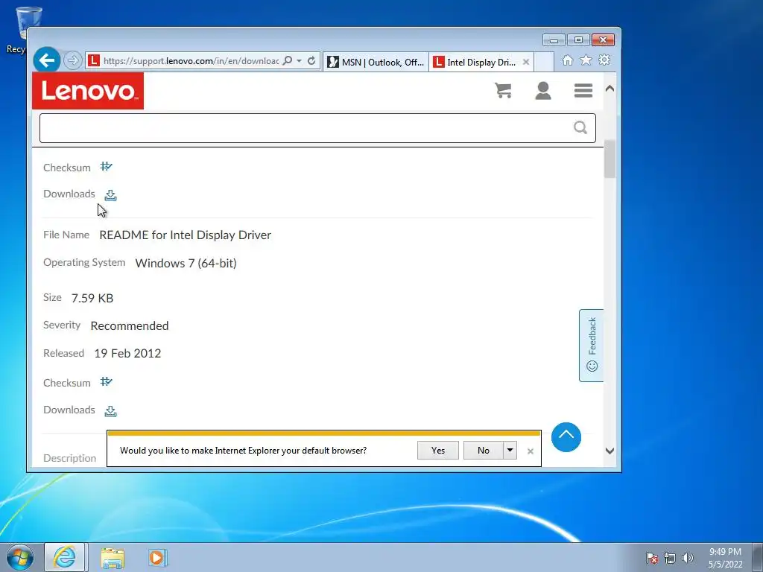This screenshot has height=572, width=763.
Task: Click the page scroll down arrow
Action: click(x=610, y=451)
